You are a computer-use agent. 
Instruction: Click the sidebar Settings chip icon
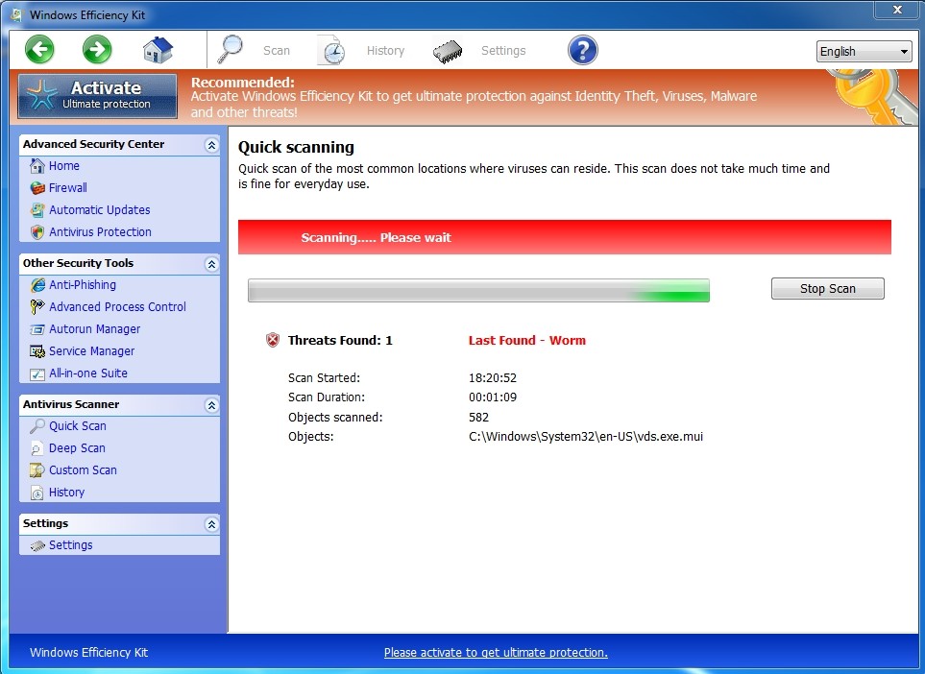37,546
